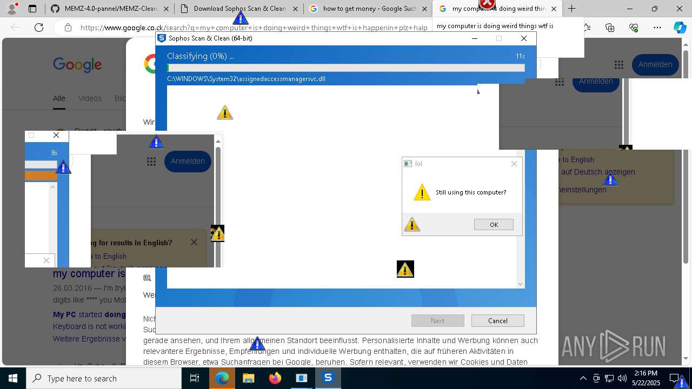
Task: Close the 'my computer is doing weird' tab
Action: [x=554, y=9]
